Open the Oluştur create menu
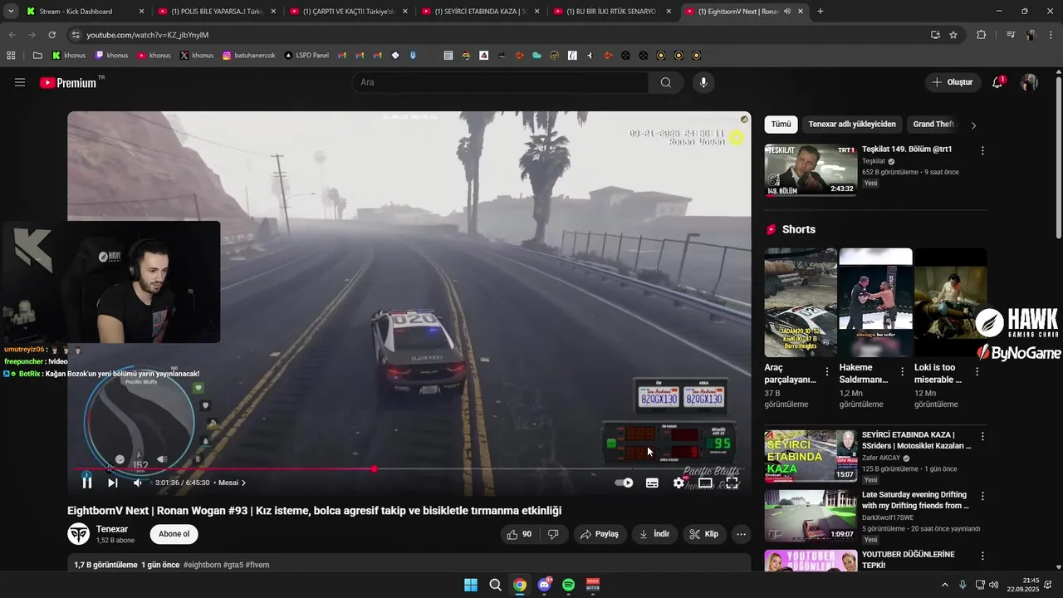 point(953,82)
